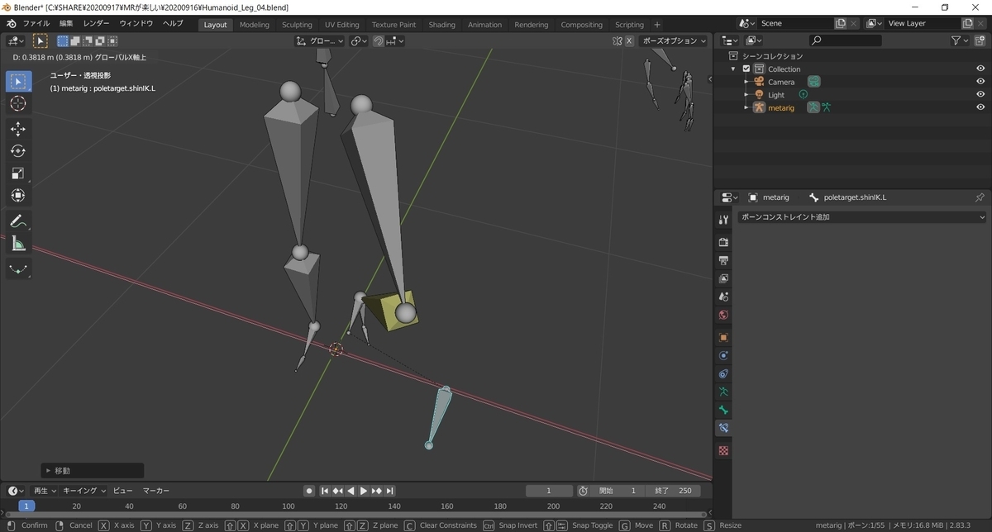This screenshot has width=992, height=532.
Task: Set selection mode to new selection square
Action: (63, 40)
